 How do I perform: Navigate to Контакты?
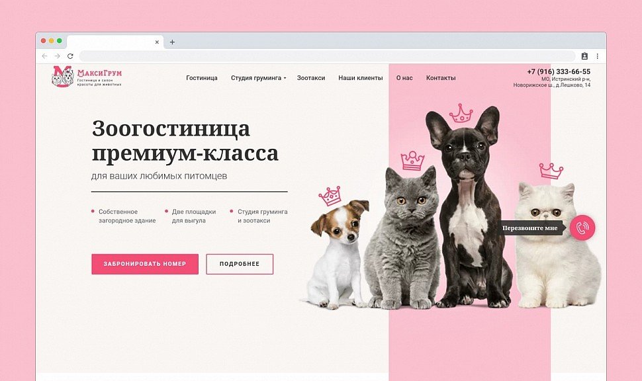tap(441, 78)
